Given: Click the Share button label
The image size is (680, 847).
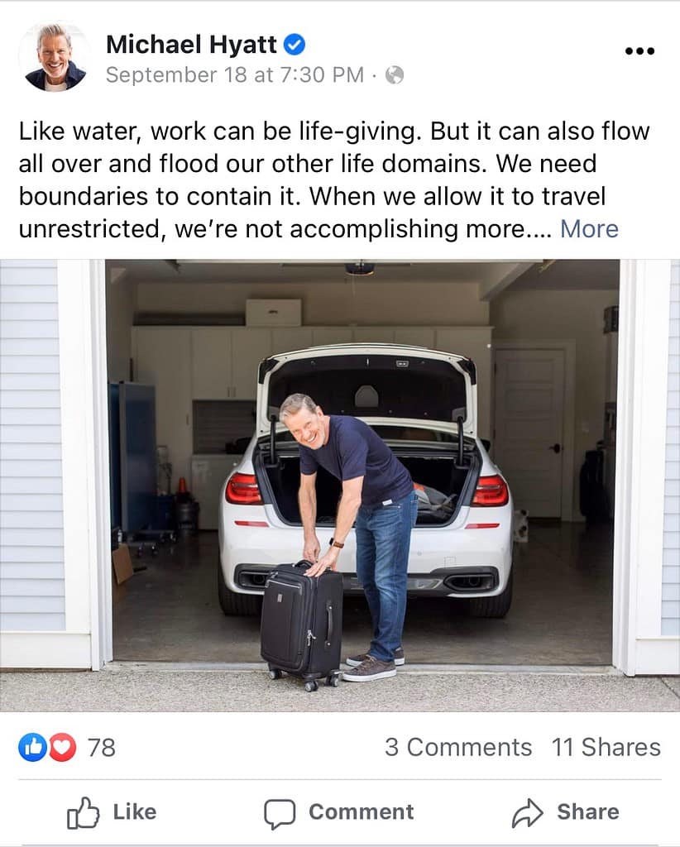Looking at the screenshot, I should pyautogui.click(x=588, y=812).
